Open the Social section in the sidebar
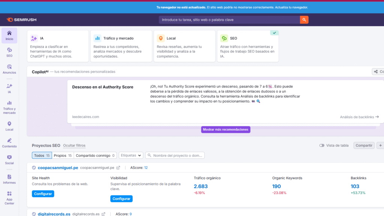 [9, 160]
